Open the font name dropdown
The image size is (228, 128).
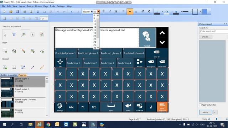(x=92, y=12)
